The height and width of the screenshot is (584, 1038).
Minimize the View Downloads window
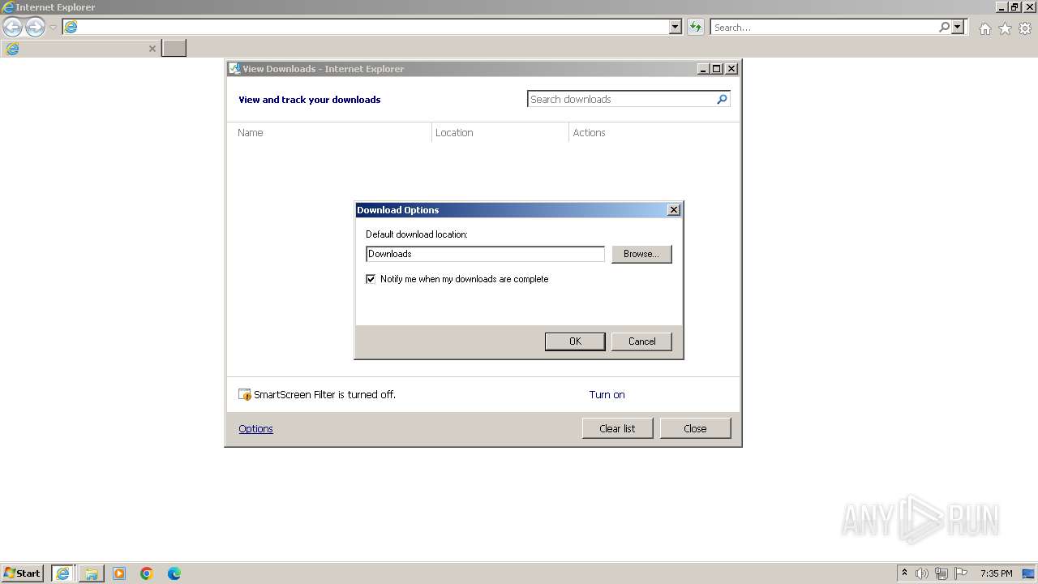point(704,69)
